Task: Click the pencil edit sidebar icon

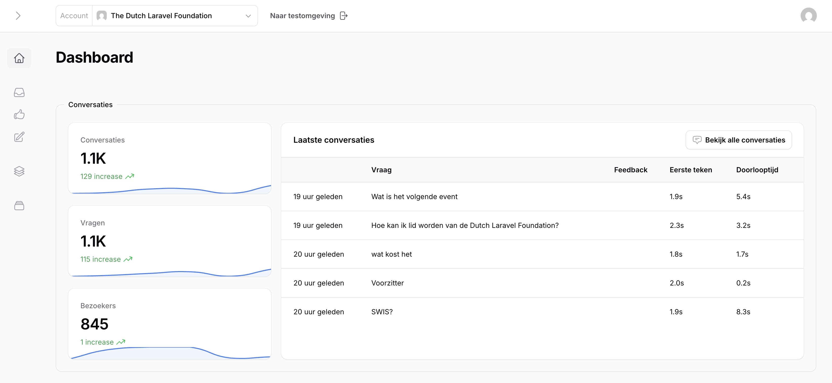Action: click(x=19, y=137)
